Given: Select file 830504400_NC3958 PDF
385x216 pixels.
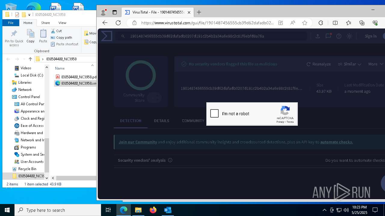Looking at the screenshot, I should (76, 77).
